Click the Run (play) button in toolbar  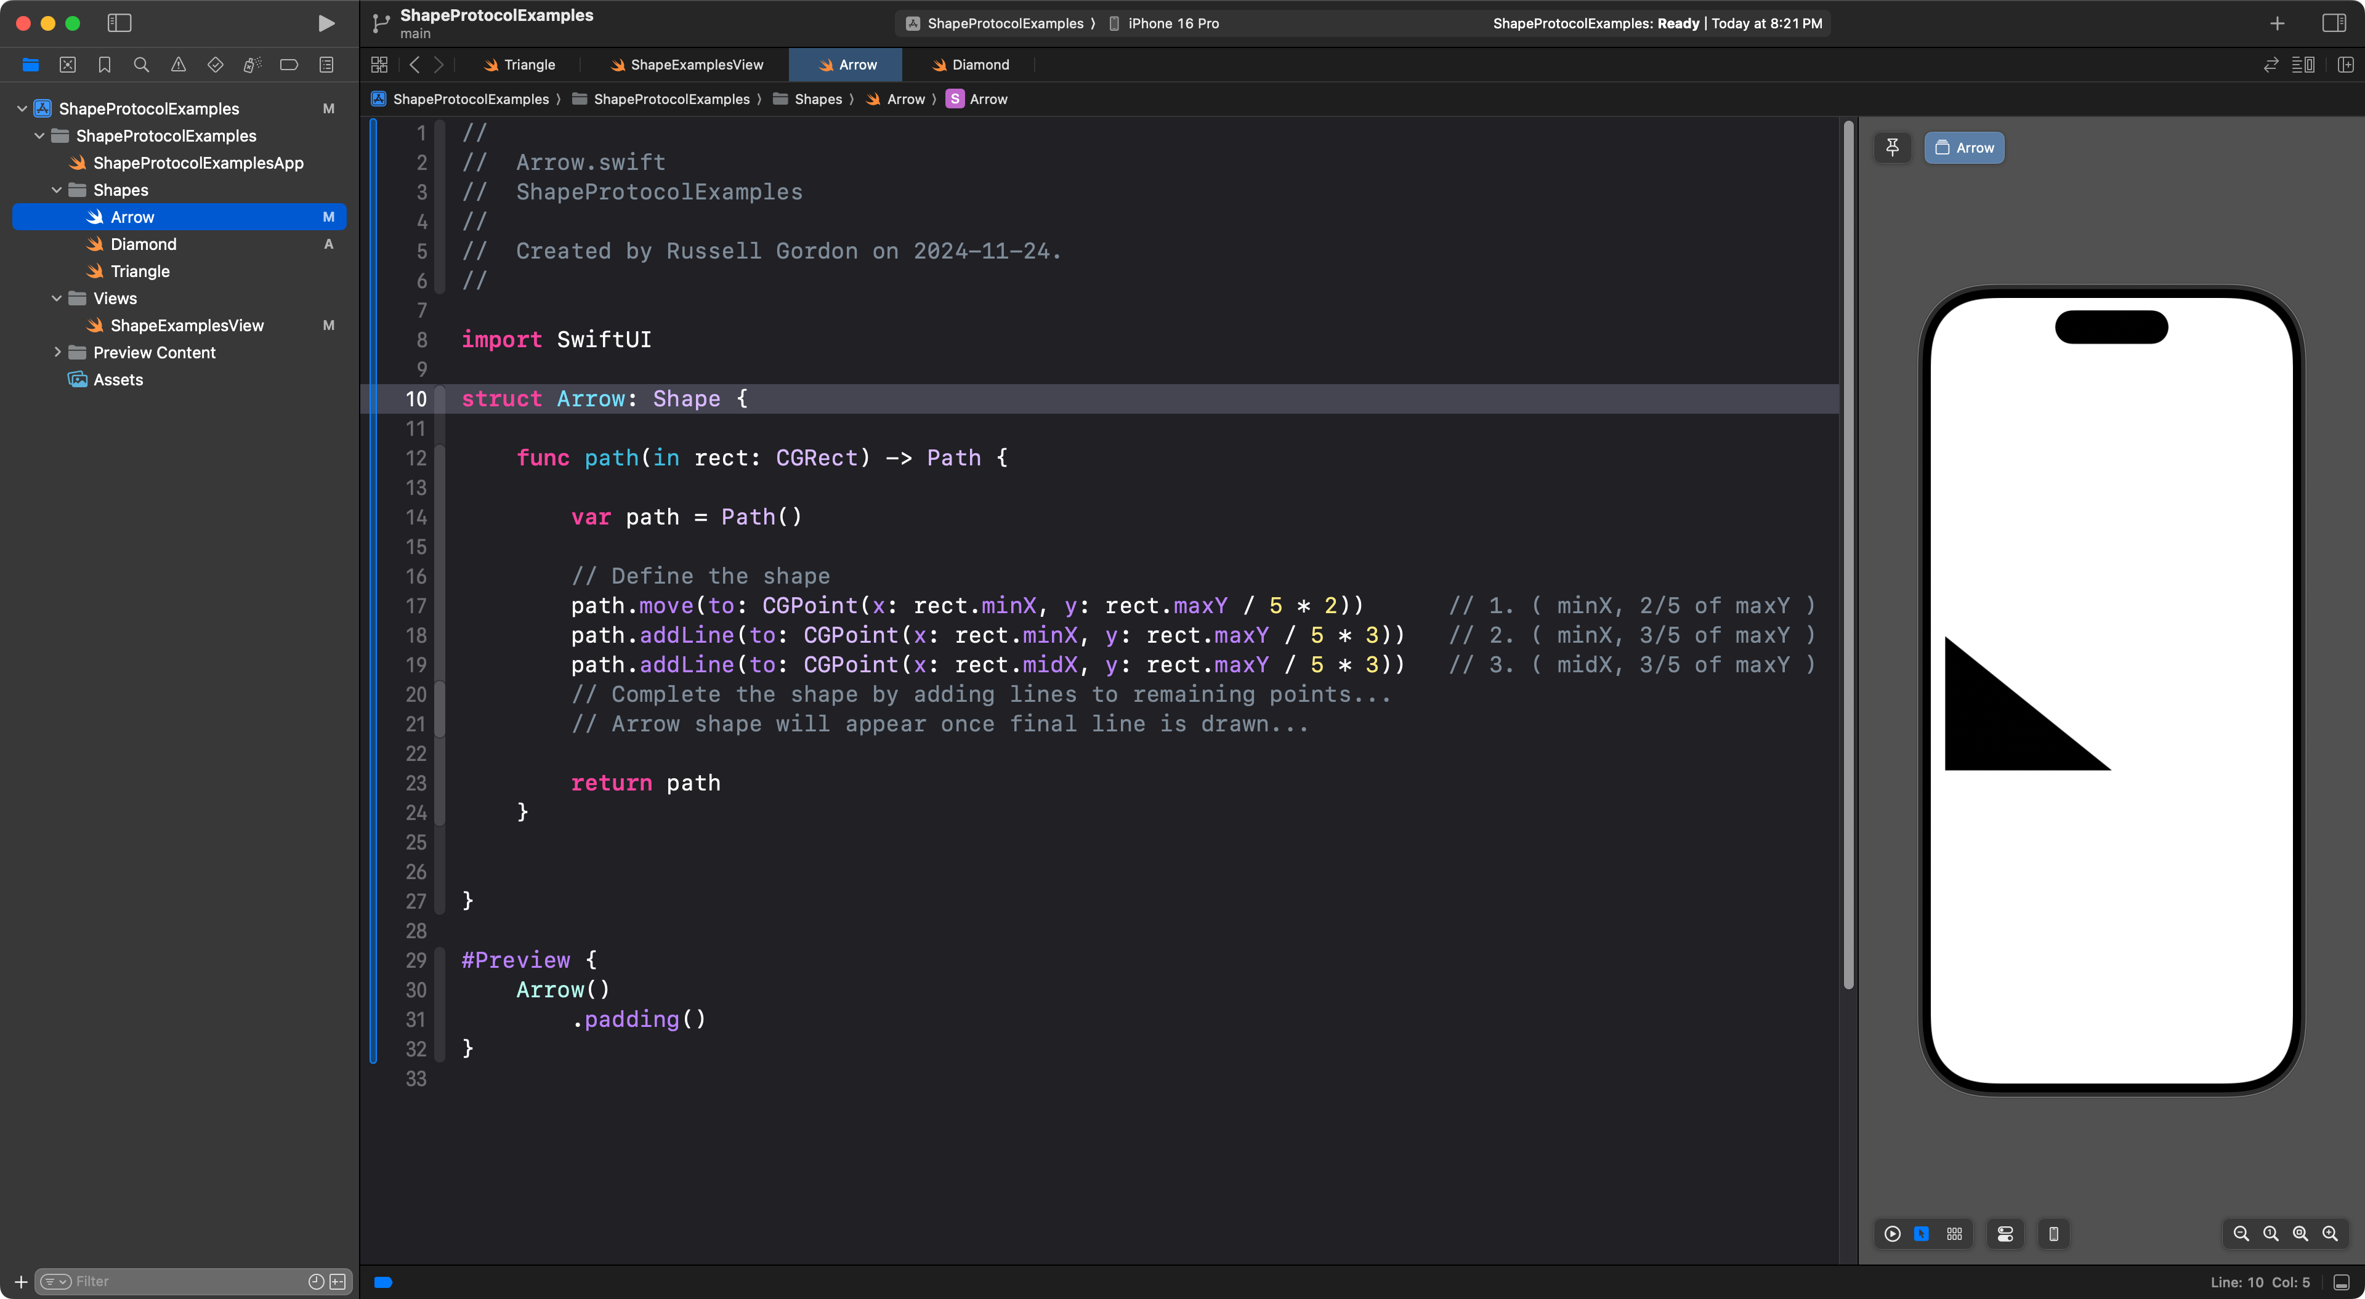(x=326, y=23)
